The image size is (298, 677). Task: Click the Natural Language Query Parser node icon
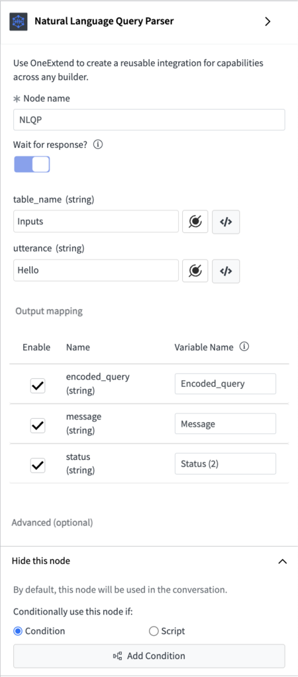[19, 22]
